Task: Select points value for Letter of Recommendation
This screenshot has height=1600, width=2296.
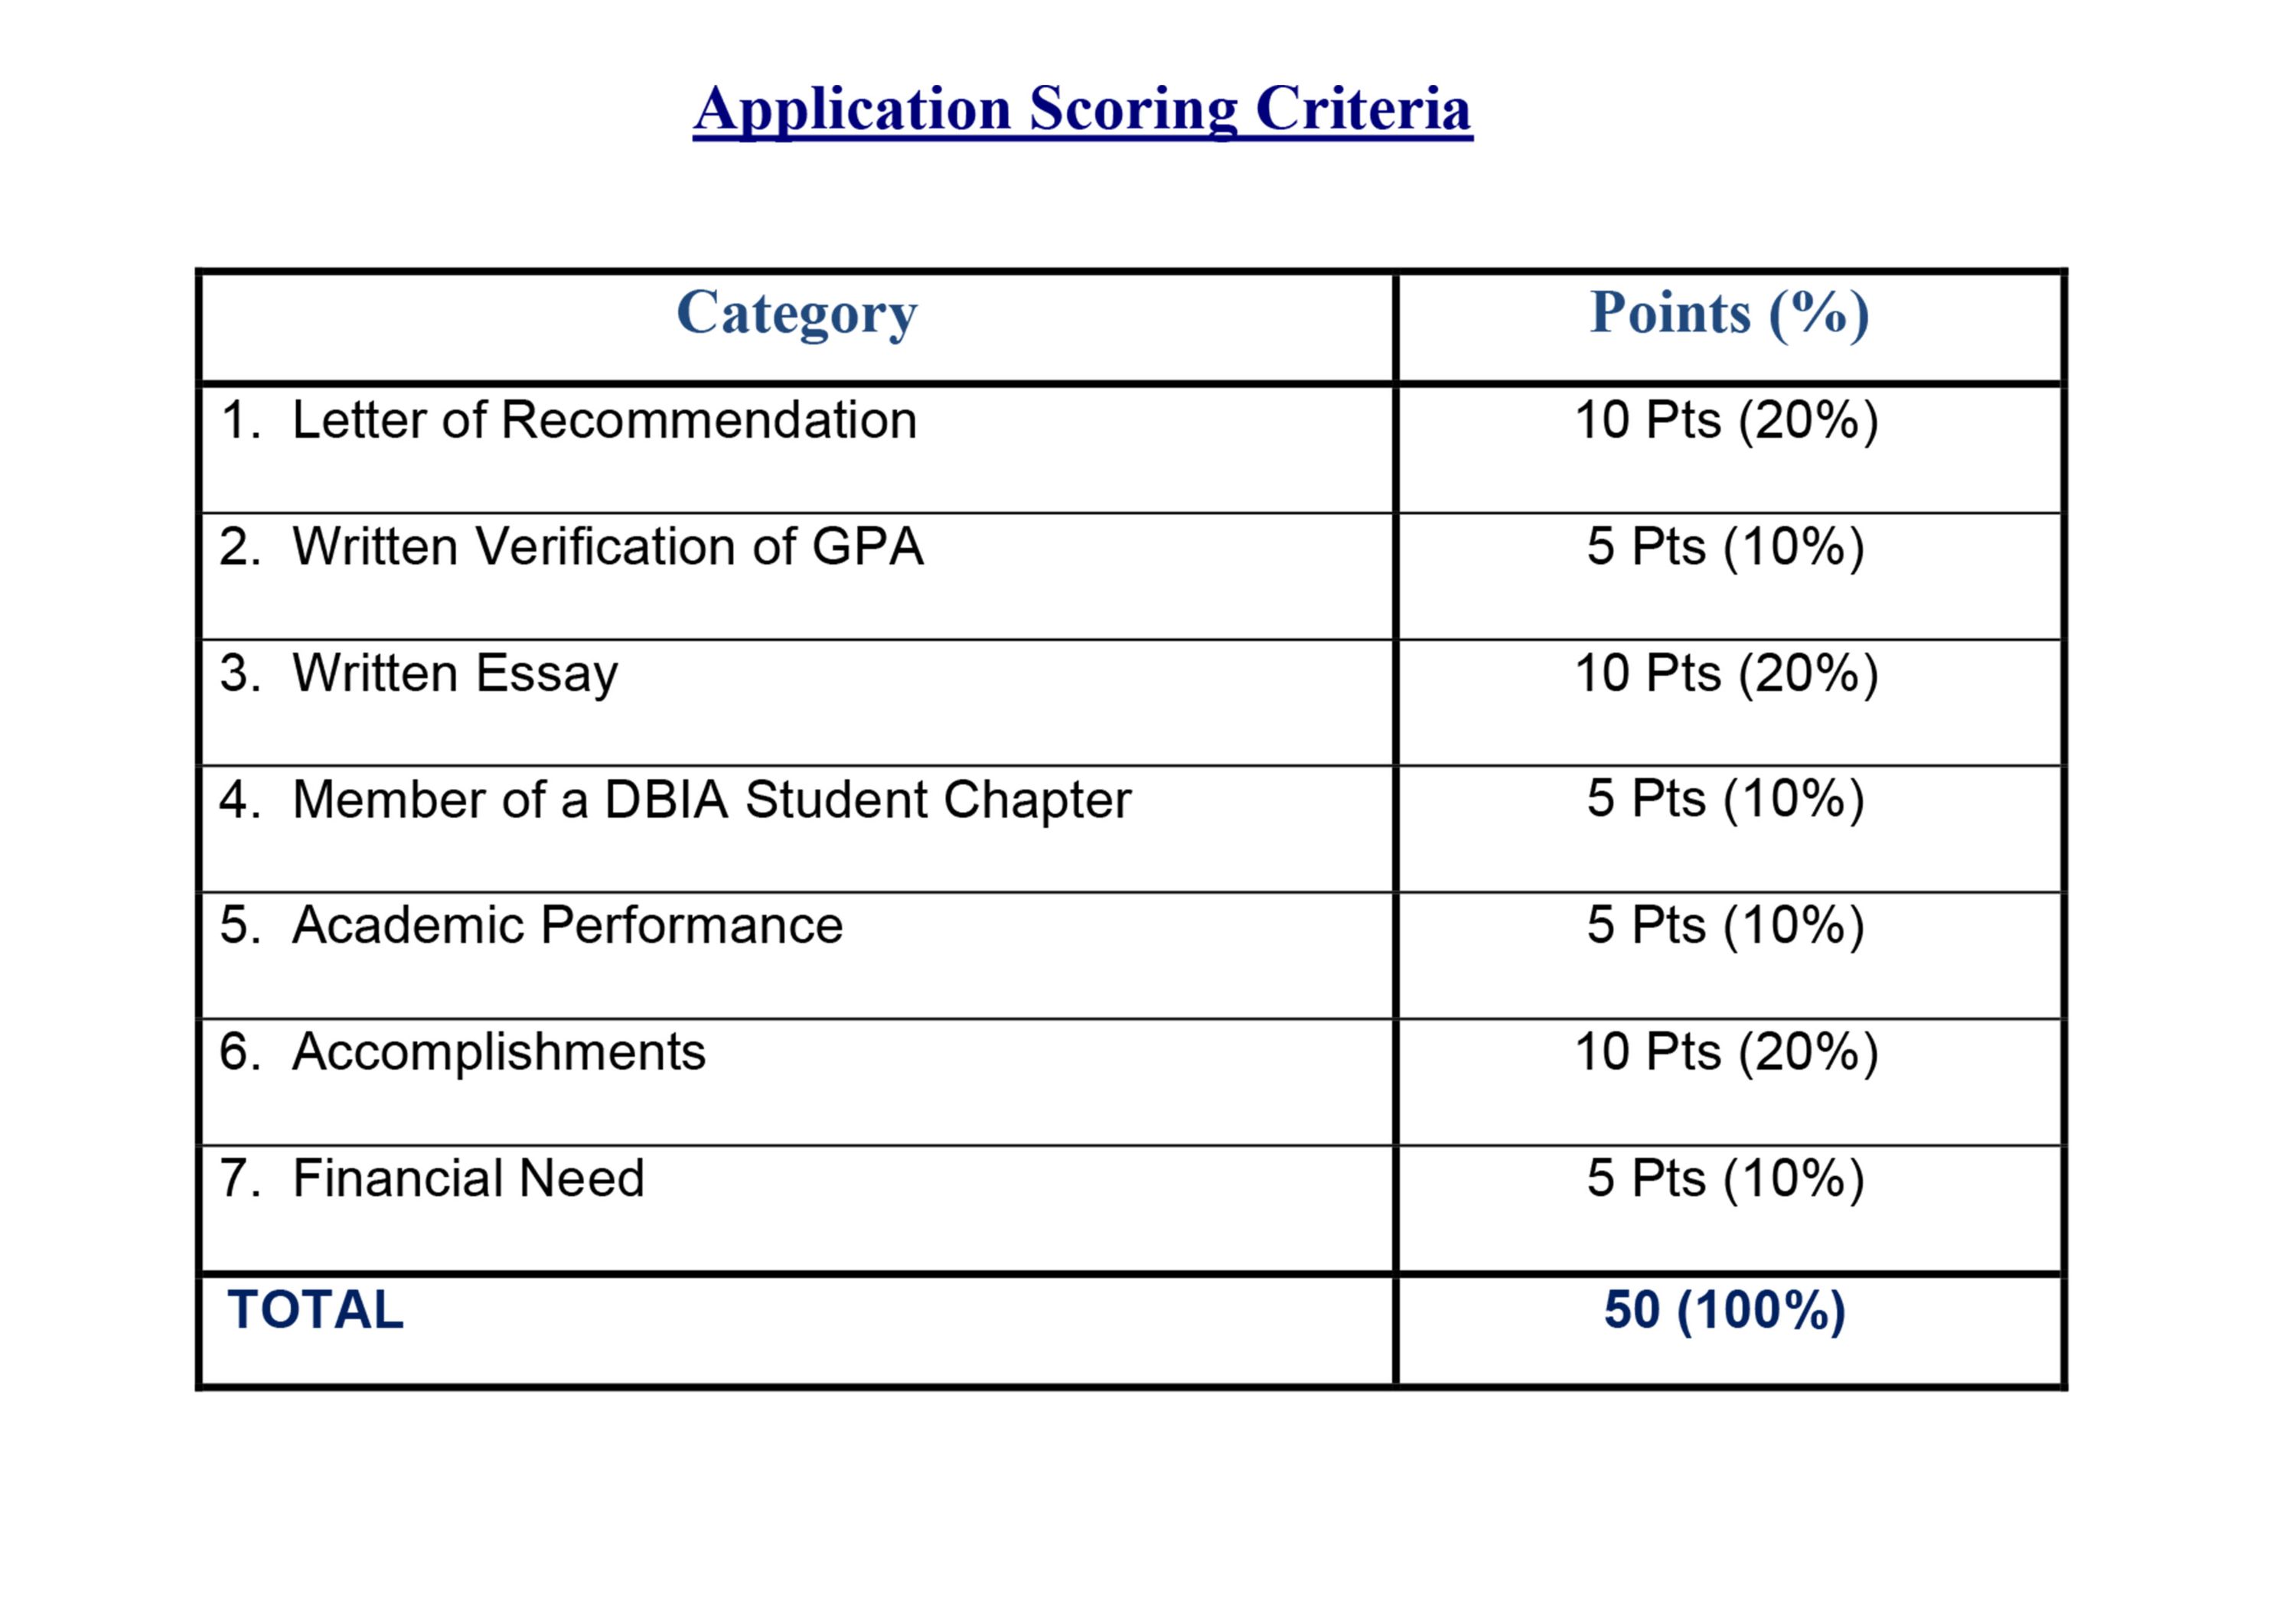Action: click(1727, 421)
